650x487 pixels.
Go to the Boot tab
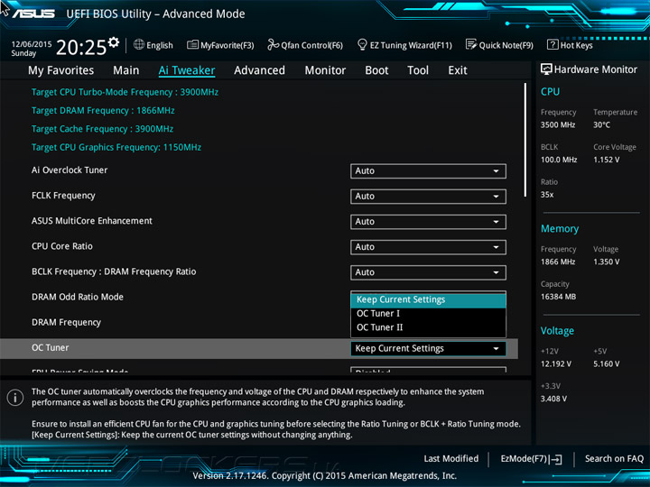click(376, 70)
